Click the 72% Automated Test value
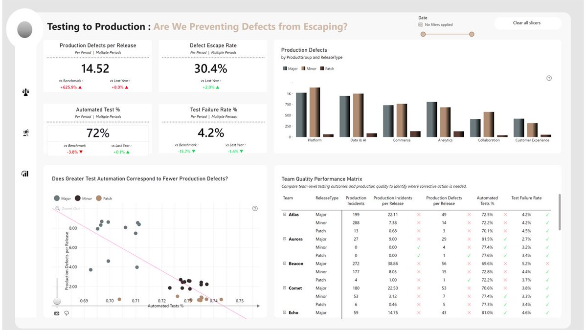587x330 pixels. click(x=97, y=133)
